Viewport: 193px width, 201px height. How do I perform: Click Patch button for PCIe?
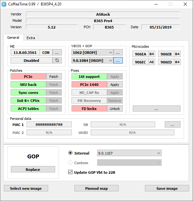tap(54, 77)
